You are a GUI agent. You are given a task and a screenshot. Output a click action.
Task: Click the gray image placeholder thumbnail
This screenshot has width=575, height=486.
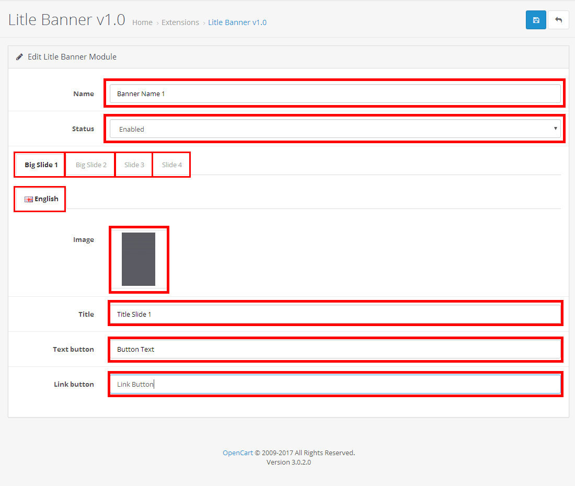tap(139, 259)
